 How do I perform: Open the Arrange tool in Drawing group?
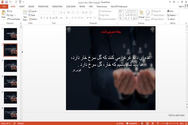(x=141, y=14)
